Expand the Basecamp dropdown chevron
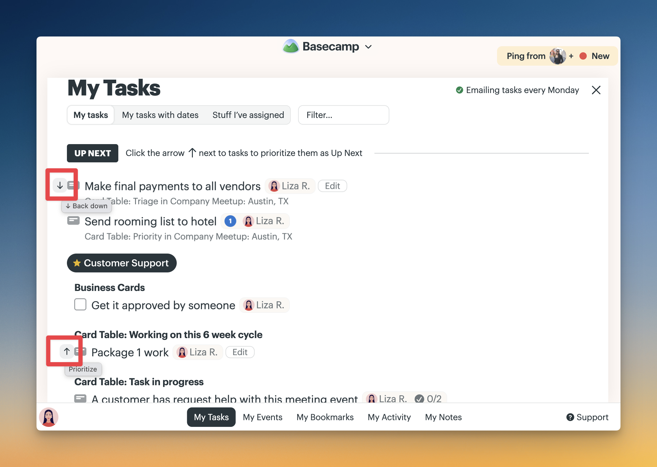Screen dimensions: 657x467 [x=368, y=47]
